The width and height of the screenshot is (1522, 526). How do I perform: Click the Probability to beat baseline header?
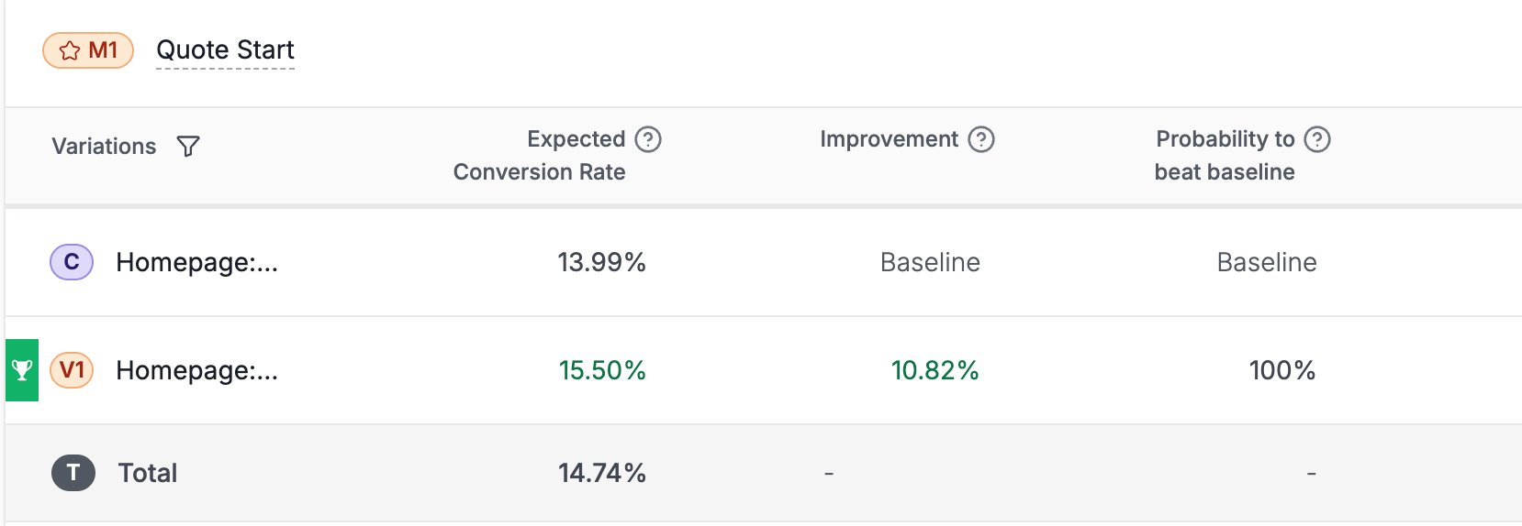(1225, 155)
